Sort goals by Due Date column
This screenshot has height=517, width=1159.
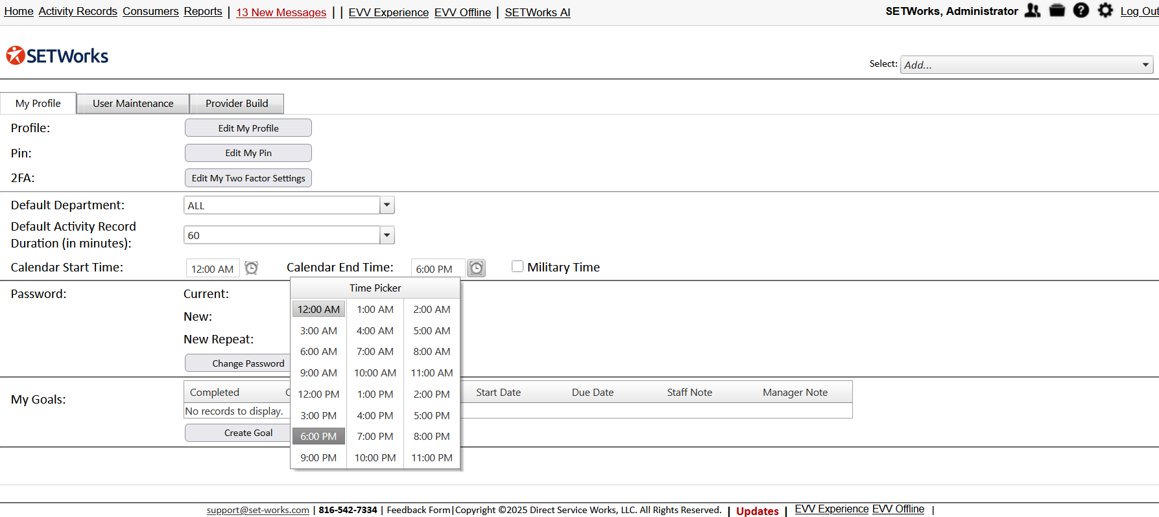593,392
